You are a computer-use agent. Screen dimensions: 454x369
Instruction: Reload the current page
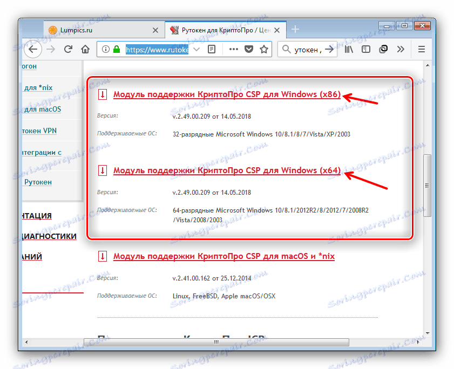69,50
